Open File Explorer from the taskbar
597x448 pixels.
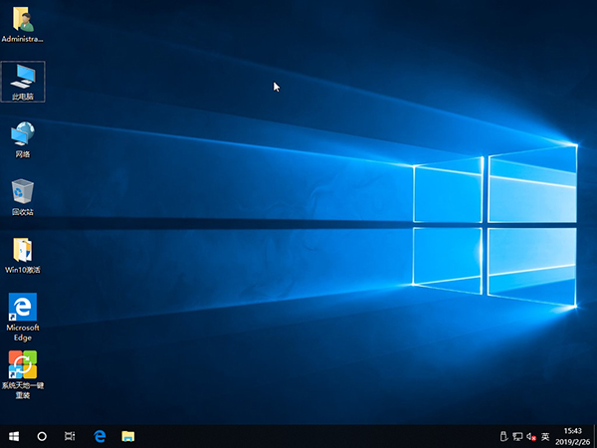coord(128,436)
